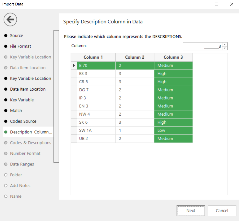Open the Add Notes step
This screenshot has height=221, width=239.
[x=20, y=186]
